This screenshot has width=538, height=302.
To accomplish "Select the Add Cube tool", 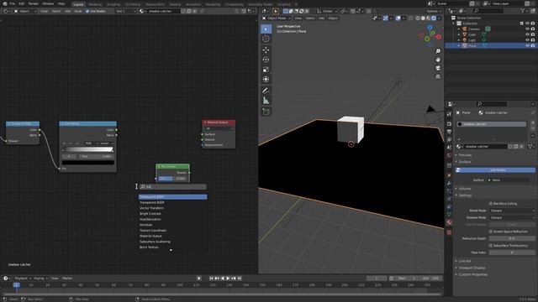I will pos(266,112).
